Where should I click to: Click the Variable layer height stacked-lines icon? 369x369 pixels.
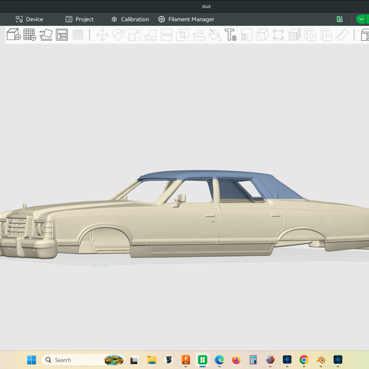[x=78, y=35]
